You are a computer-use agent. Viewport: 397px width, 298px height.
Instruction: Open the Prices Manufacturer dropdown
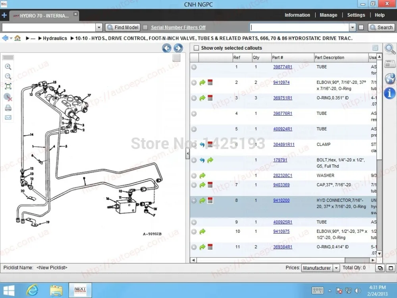pos(336,268)
